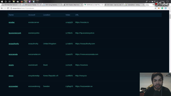Show hidden system tray icons
Screen dimensions: 171x96
coord(150,2)
